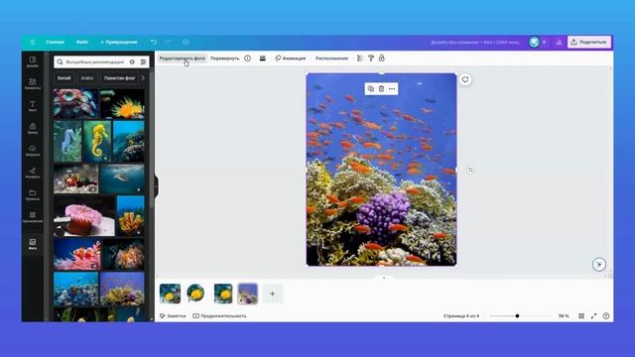The width and height of the screenshot is (635, 357).
Task: Open the transparency checkerboard icon
Action: pos(359,59)
